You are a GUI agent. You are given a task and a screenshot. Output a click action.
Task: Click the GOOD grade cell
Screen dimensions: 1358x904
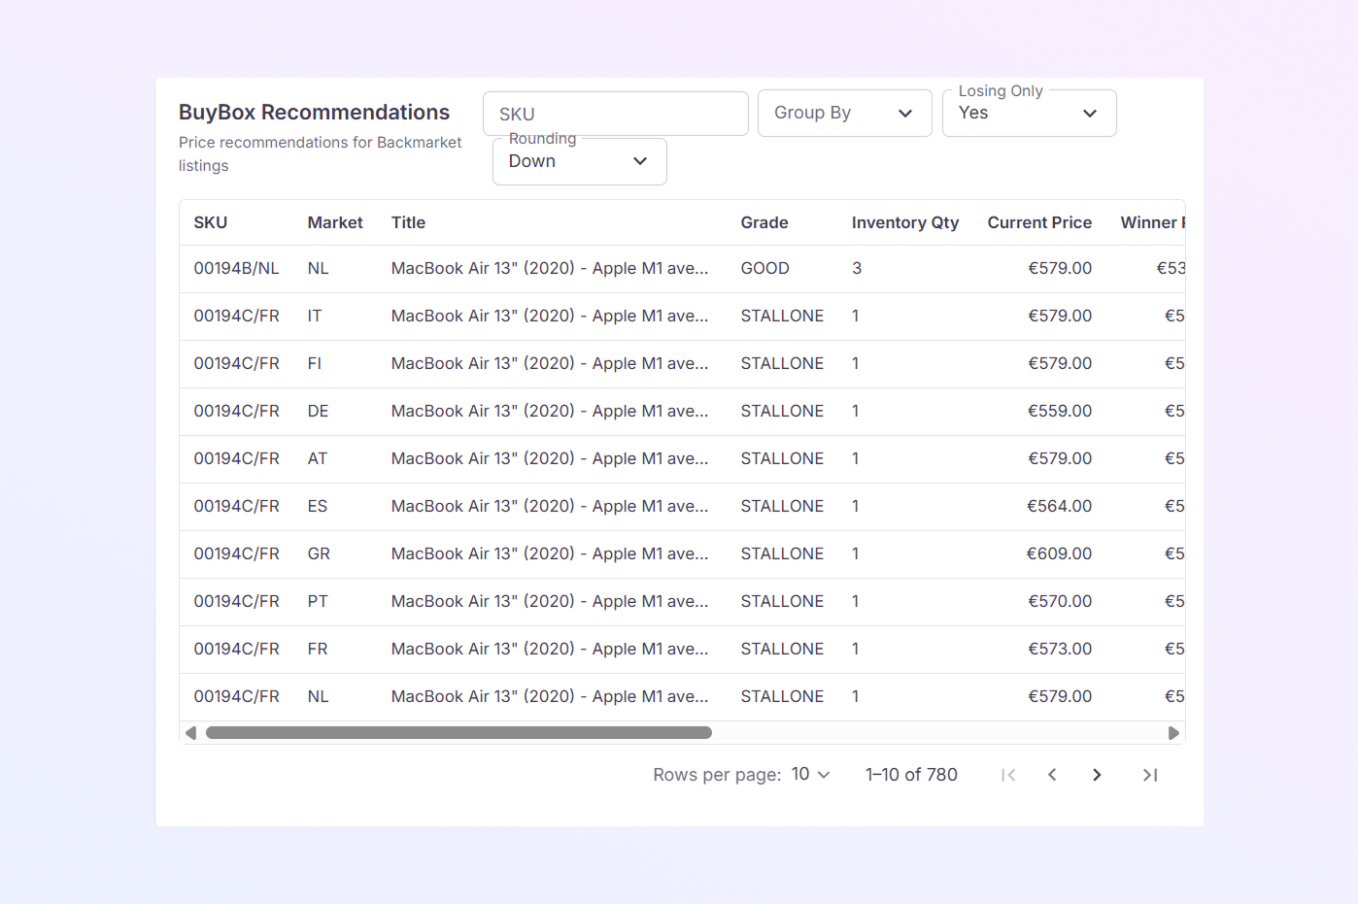point(764,268)
